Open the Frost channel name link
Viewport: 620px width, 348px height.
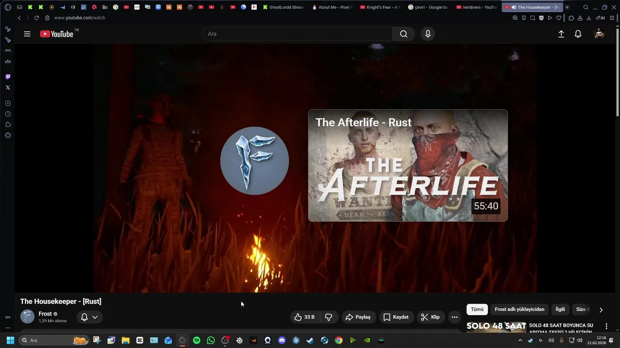[45, 314]
